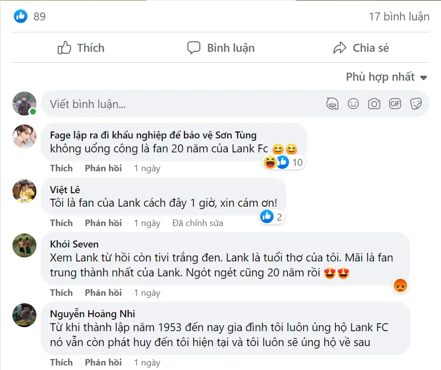Click the angry reaction on Khói Seven's comment

400,285
